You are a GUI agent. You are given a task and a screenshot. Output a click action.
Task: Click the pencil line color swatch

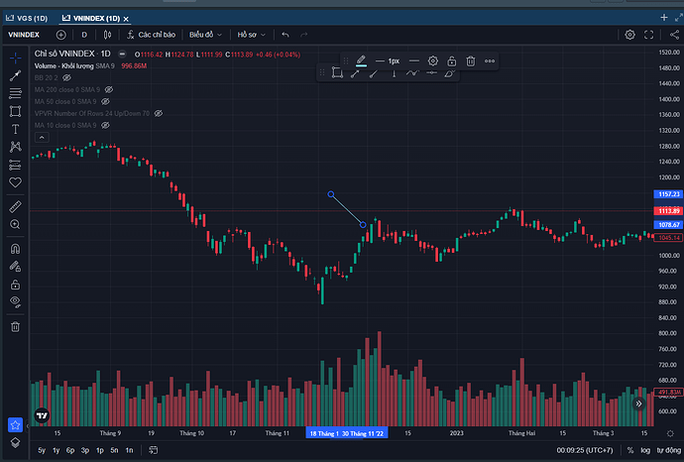[x=362, y=60]
